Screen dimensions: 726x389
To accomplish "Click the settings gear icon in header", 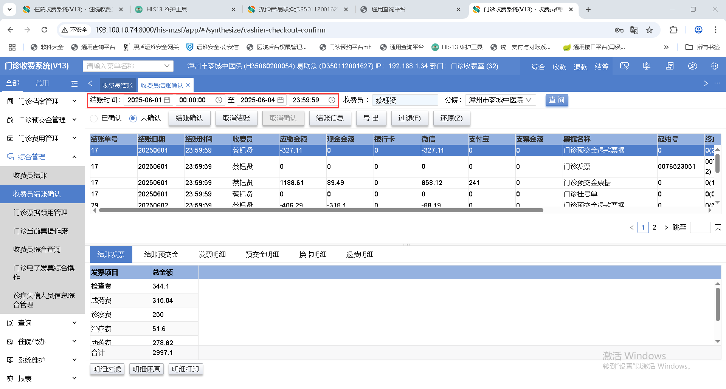I will click(x=714, y=66).
